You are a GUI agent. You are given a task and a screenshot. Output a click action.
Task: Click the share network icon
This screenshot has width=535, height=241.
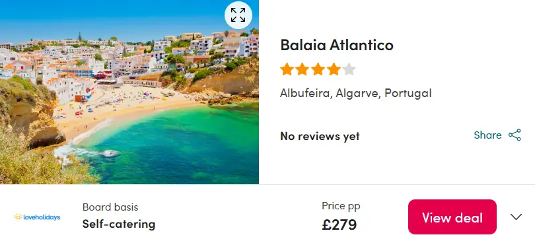pos(515,135)
